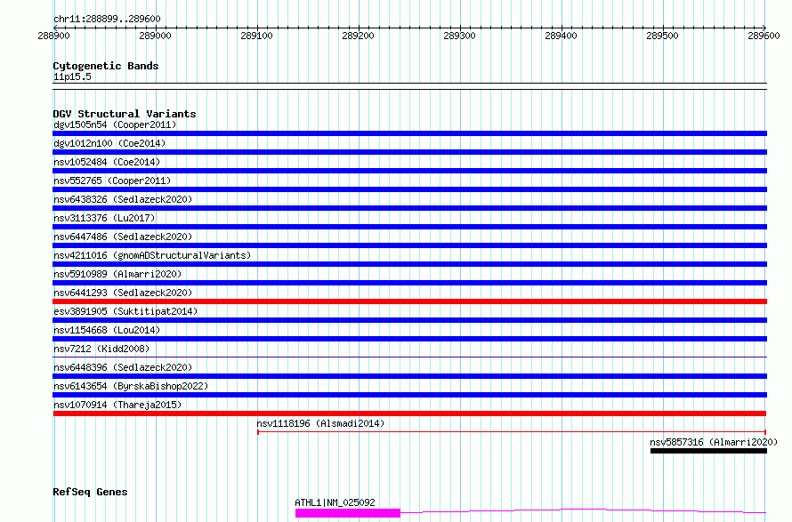
Task: Select the black nsv5857316 (Almarri2020) bar
Action: [708, 451]
